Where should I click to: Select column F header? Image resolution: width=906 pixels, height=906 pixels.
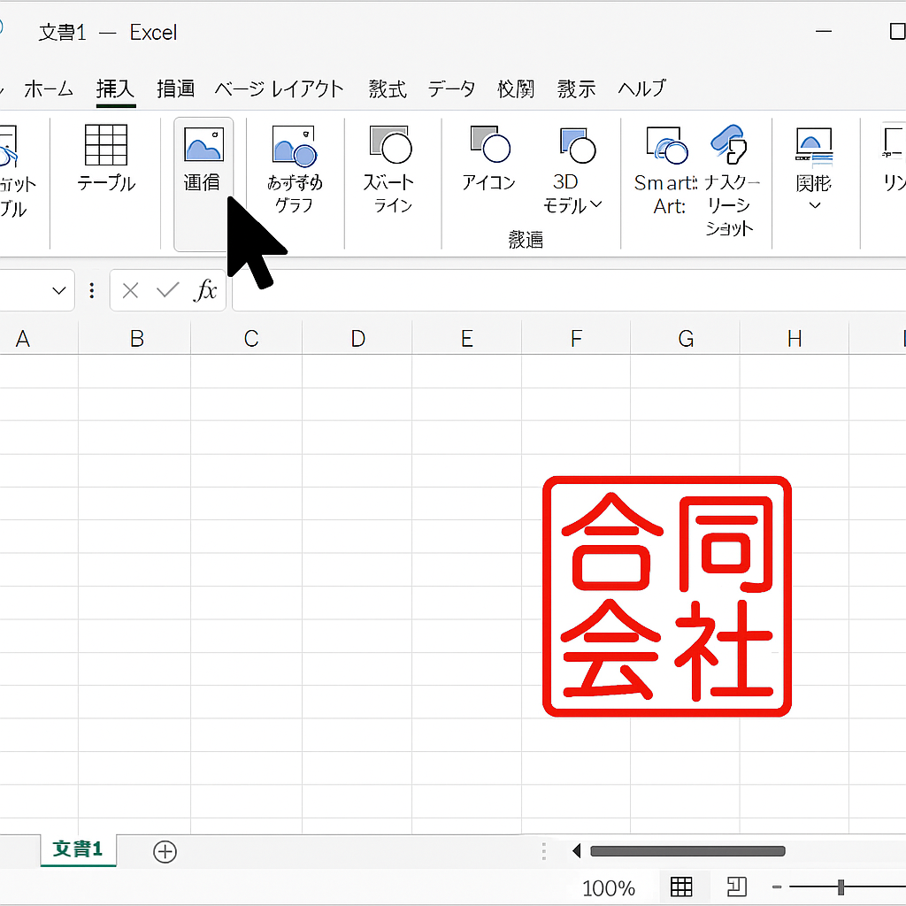576,339
